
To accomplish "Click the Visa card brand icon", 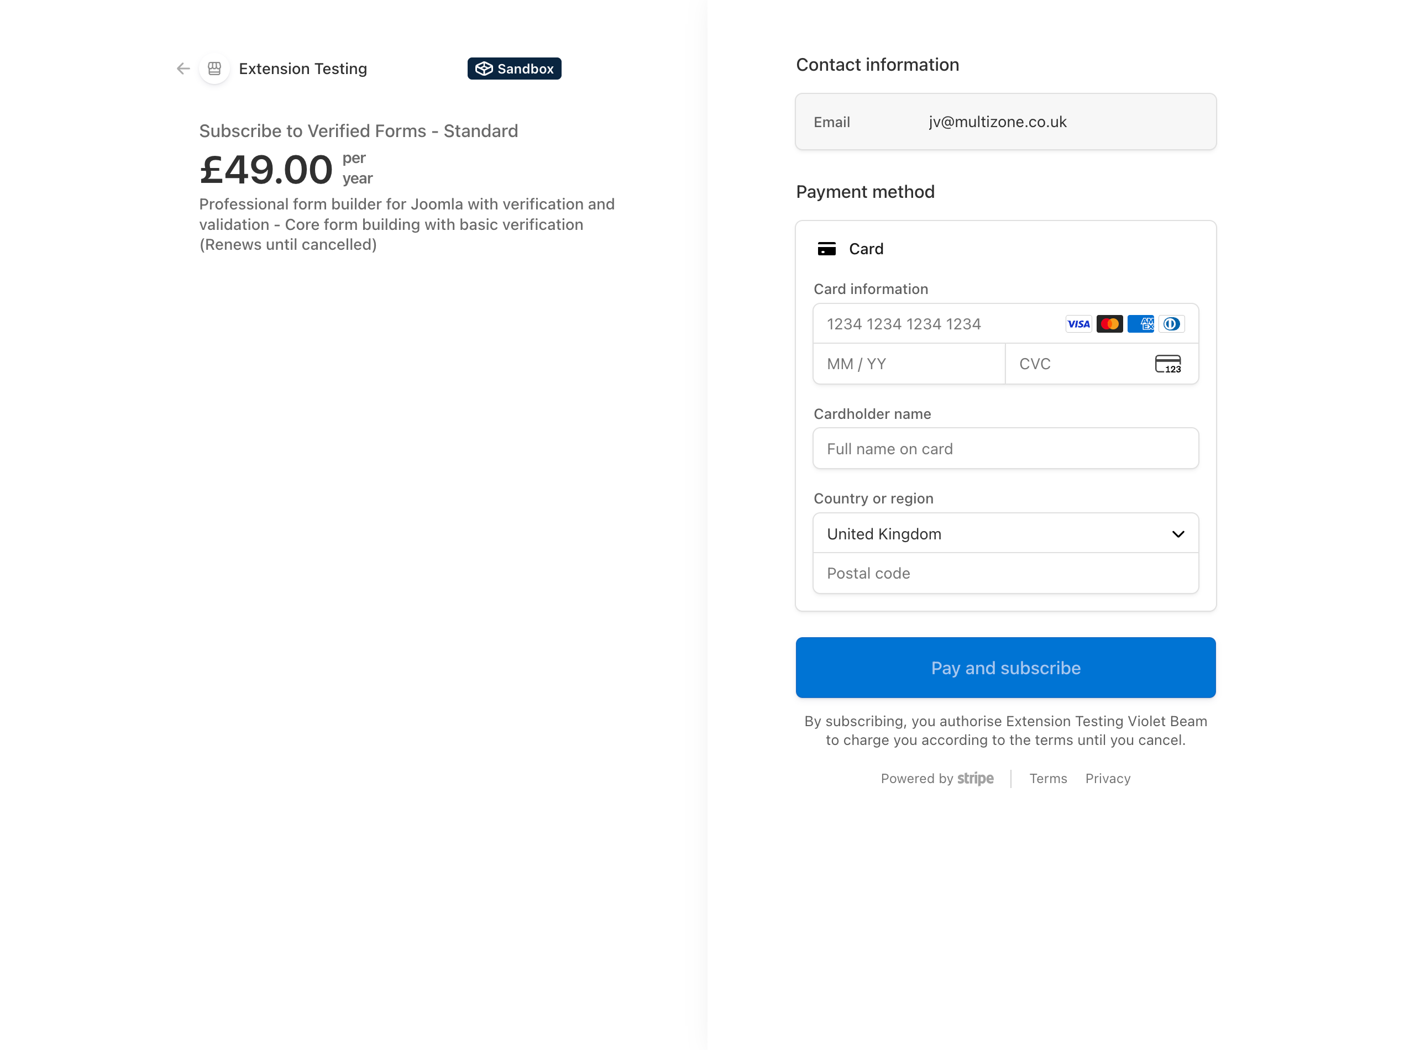I will [1079, 323].
